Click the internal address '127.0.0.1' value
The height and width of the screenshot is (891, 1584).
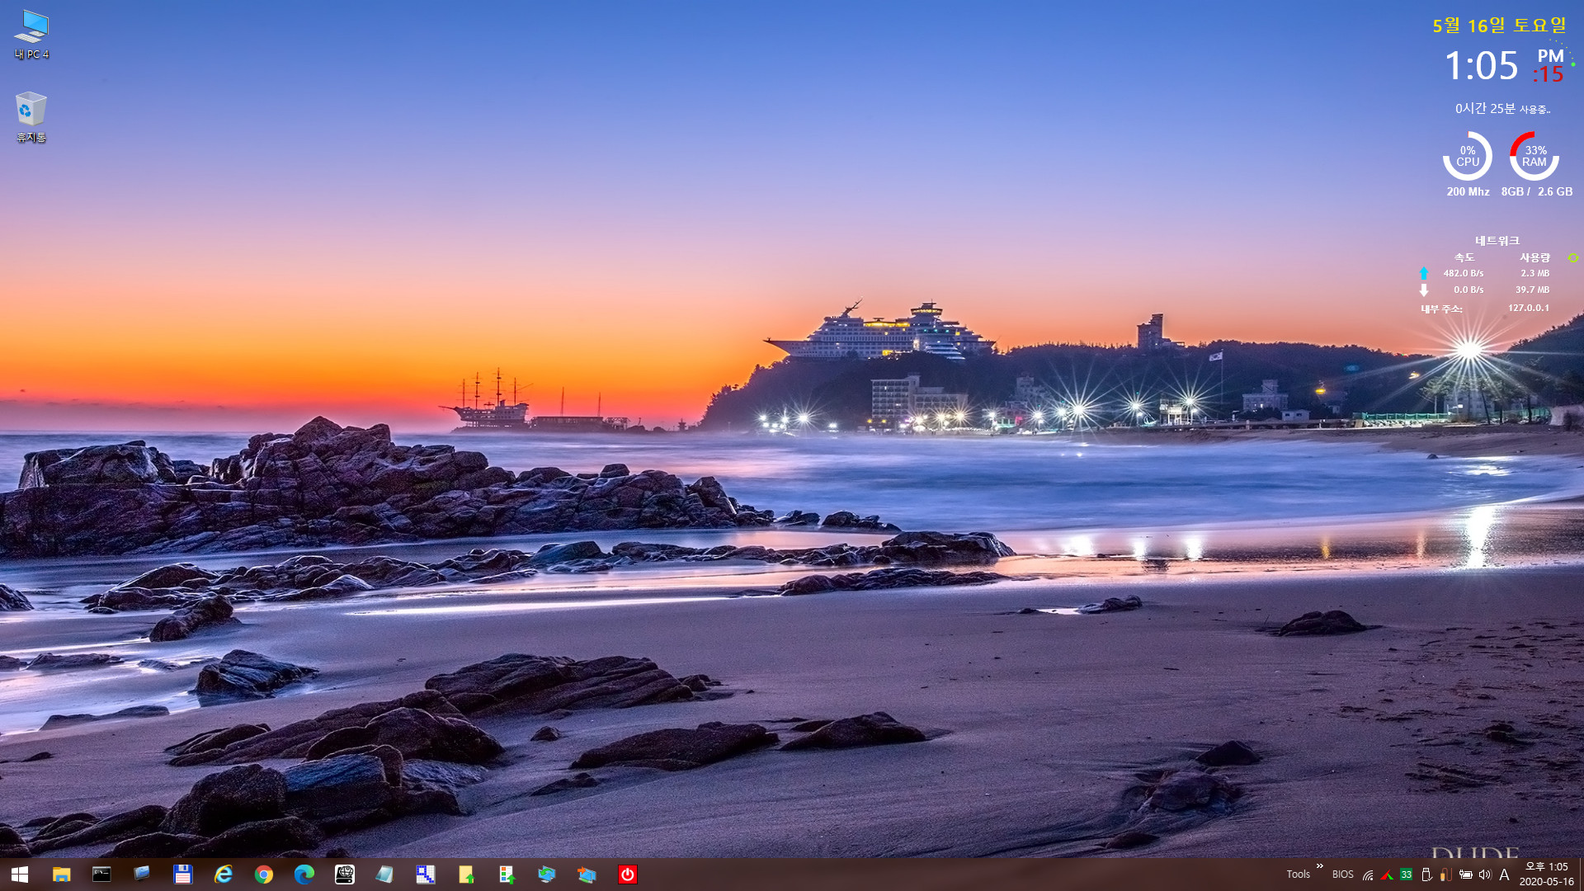(1529, 308)
